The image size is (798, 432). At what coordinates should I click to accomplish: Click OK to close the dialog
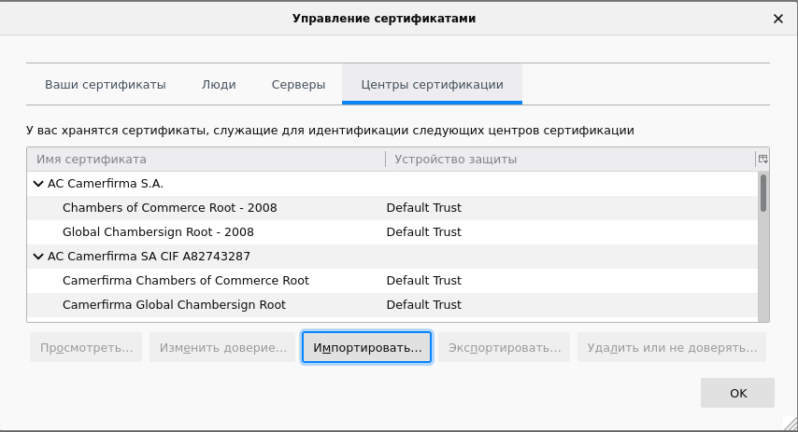(x=737, y=393)
